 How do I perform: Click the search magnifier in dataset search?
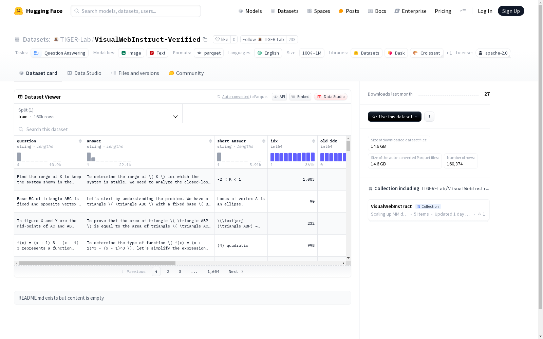point(21,129)
